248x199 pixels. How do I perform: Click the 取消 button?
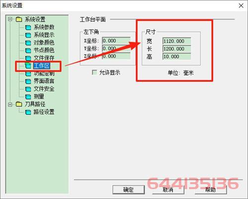[x=168, y=190]
